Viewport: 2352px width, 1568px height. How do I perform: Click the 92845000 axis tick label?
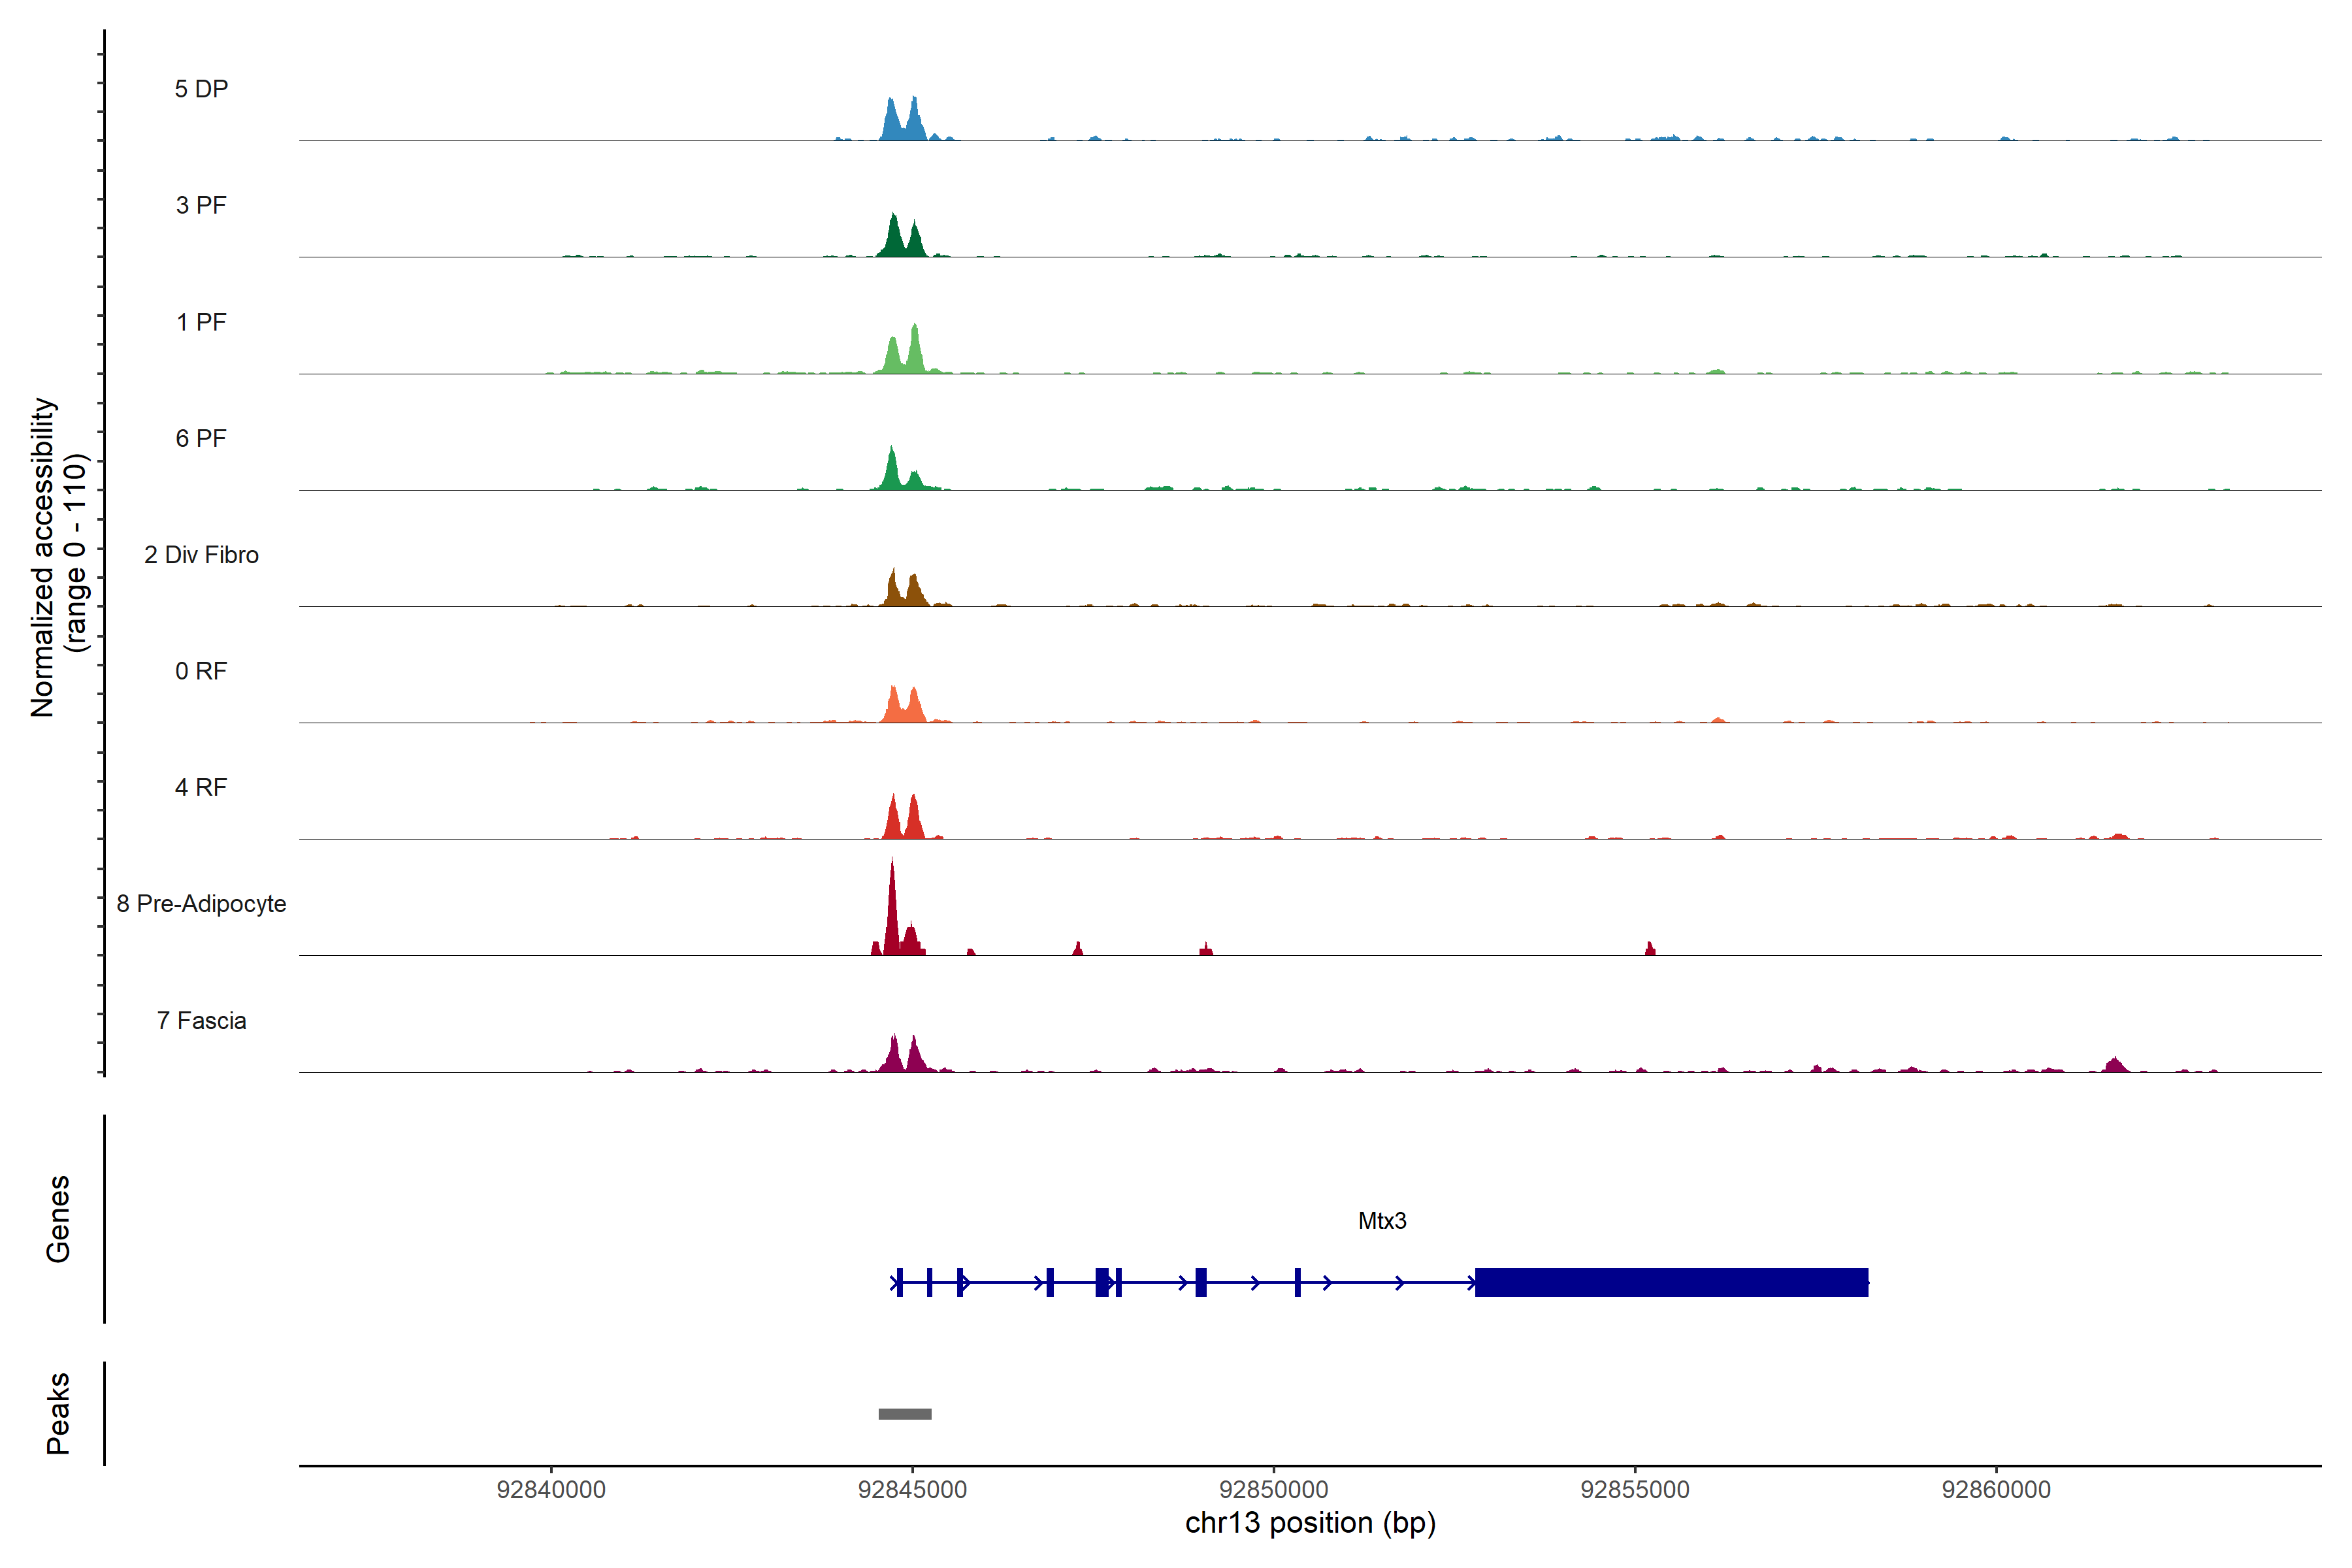pos(912,1490)
